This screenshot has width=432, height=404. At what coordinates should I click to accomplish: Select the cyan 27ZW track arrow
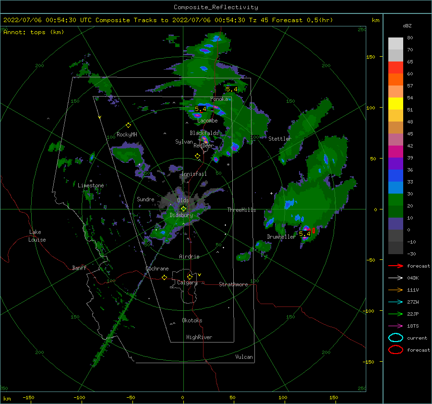(x=396, y=302)
